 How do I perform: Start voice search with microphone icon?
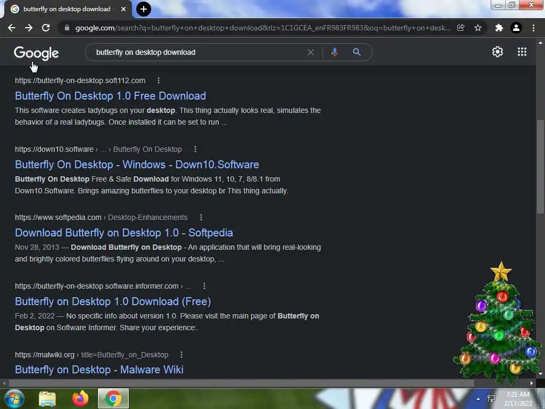pos(335,52)
